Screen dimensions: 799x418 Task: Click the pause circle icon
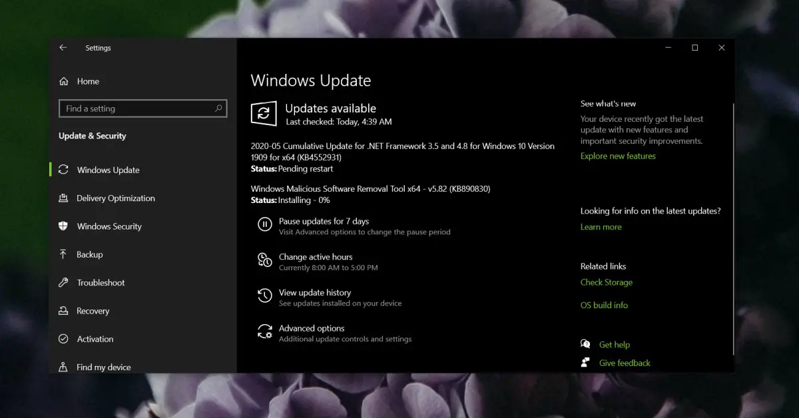click(x=265, y=225)
